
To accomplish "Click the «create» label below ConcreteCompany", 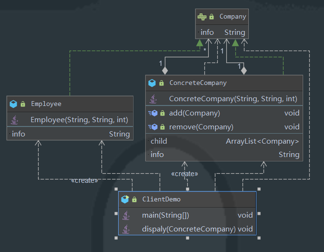I will pos(184,174).
